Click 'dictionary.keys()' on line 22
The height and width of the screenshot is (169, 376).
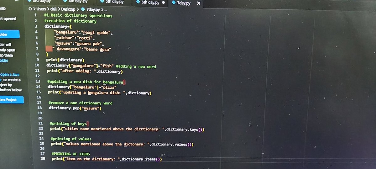coord(185,129)
